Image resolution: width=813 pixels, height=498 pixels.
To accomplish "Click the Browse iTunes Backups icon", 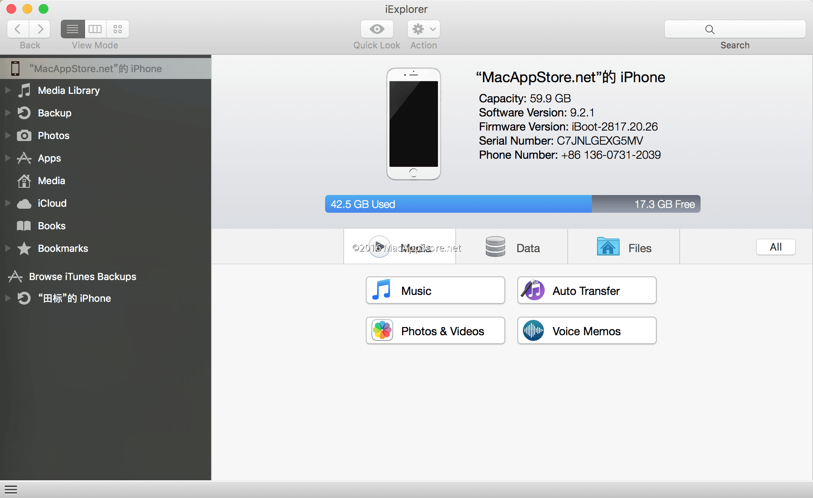I will 15,276.
